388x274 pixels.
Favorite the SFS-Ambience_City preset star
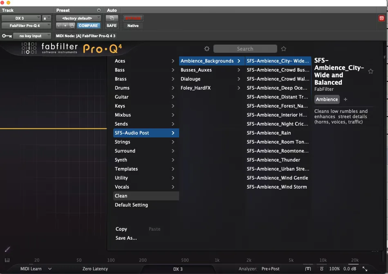click(370, 72)
